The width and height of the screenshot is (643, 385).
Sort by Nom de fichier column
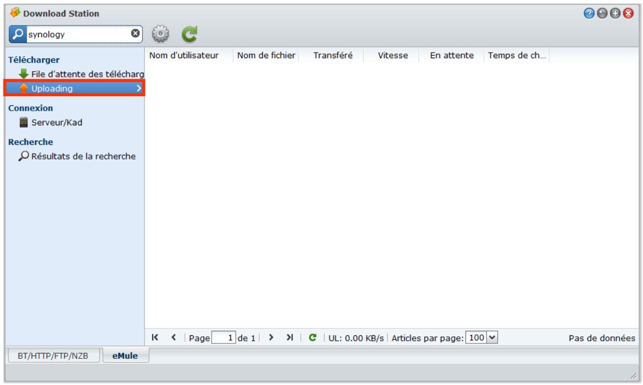pyautogui.click(x=266, y=55)
